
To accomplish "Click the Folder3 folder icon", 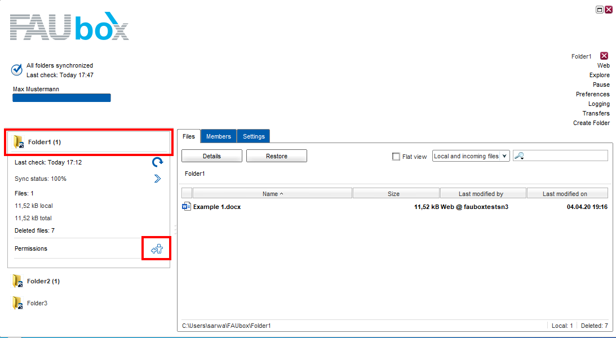I will point(17,303).
